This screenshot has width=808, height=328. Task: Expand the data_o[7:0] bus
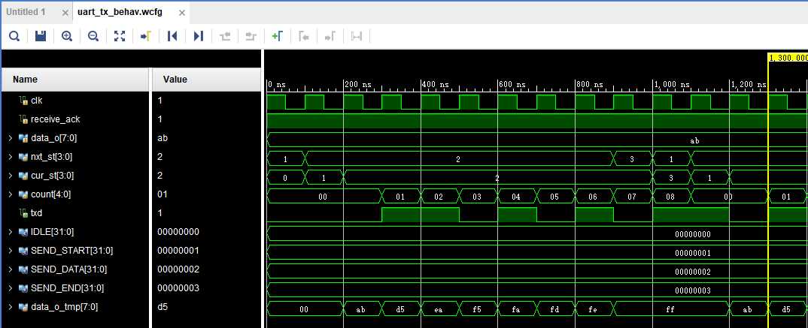coord(11,138)
